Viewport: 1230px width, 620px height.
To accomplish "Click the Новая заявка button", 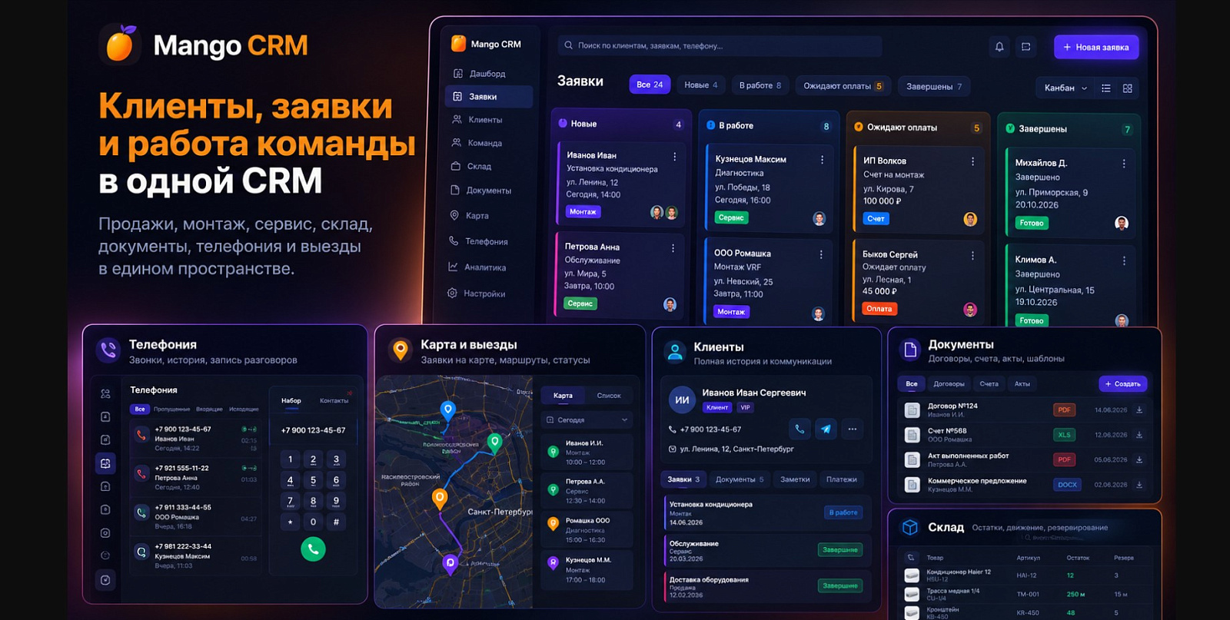I will 1096,47.
